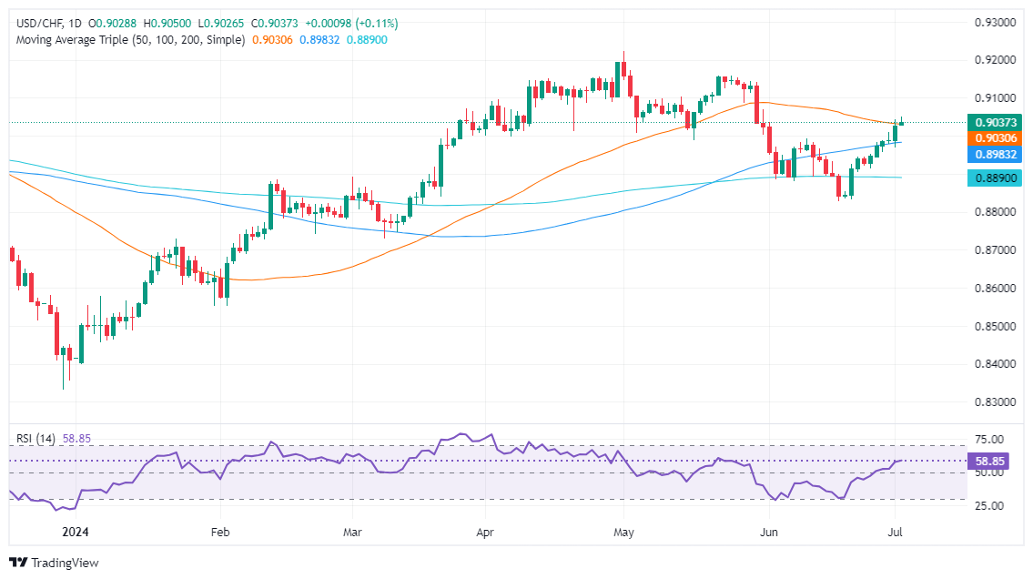Select the RSI (14) indicator label
This screenshot has width=1033, height=579.
click(35, 439)
